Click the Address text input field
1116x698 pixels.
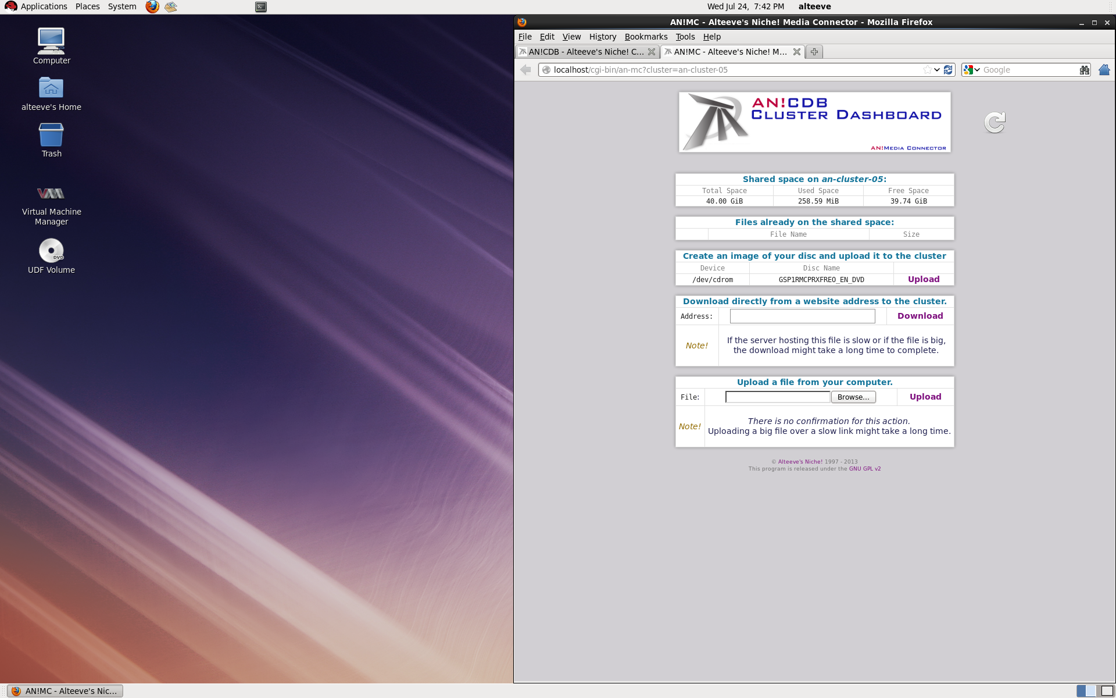coord(802,316)
